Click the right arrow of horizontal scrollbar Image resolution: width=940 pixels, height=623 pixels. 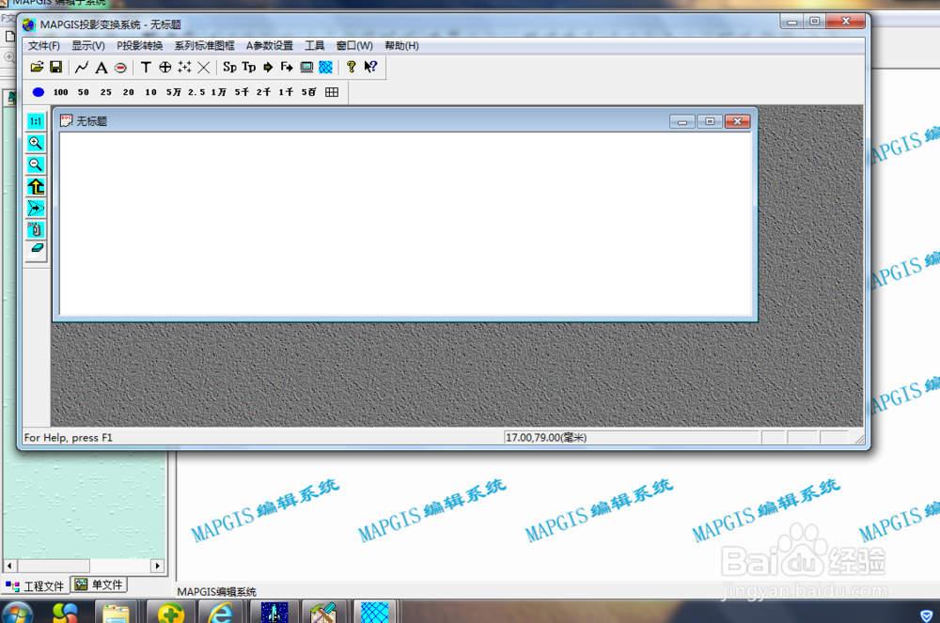click(x=158, y=566)
